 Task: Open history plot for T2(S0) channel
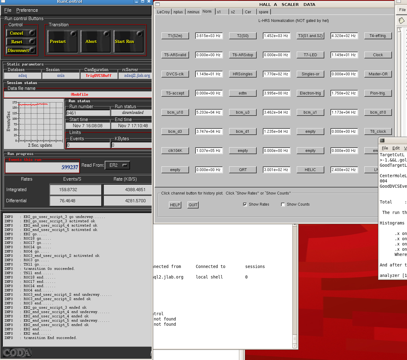pyautogui.click(x=243, y=36)
